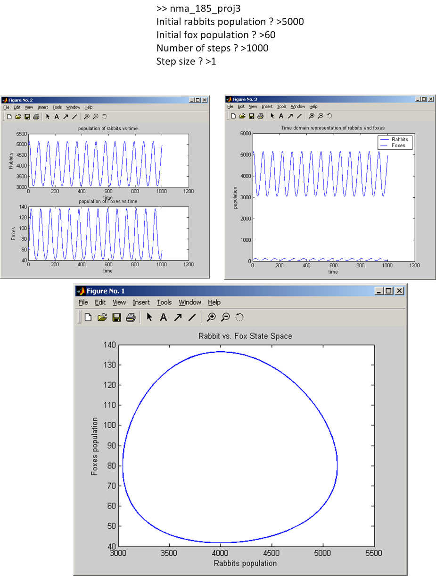Click Print icon in Figure No. 1 toolbar
The height and width of the screenshot is (576, 436).
click(x=131, y=317)
